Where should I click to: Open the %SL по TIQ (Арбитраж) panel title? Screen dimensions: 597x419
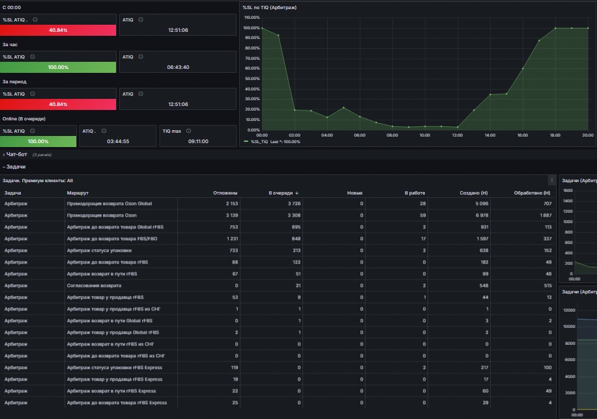click(x=269, y=8)
